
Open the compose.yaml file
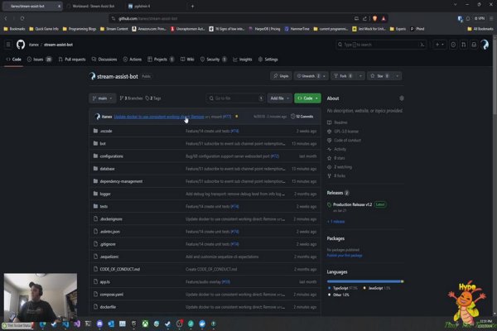112,295
